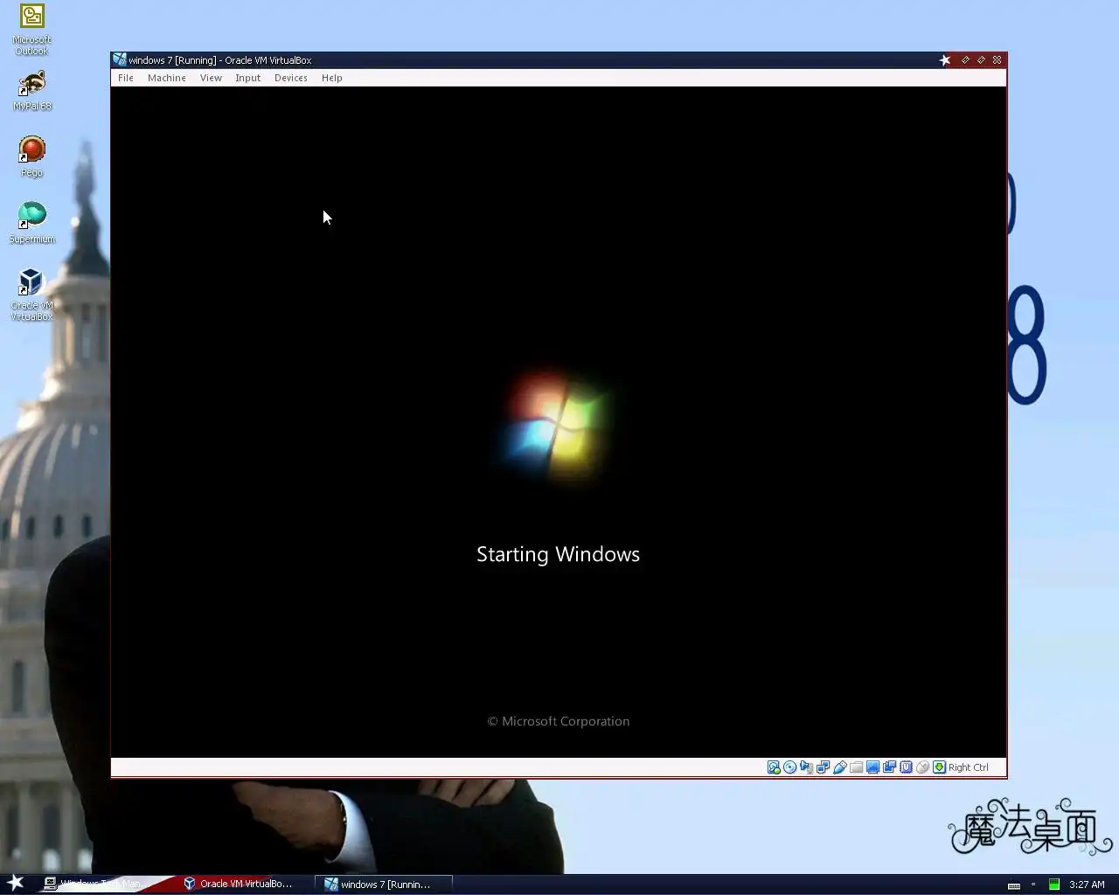Screen dimensions: 1119x895
Task: Click the mouse integration status icon
Action: [x=923, y=767]
